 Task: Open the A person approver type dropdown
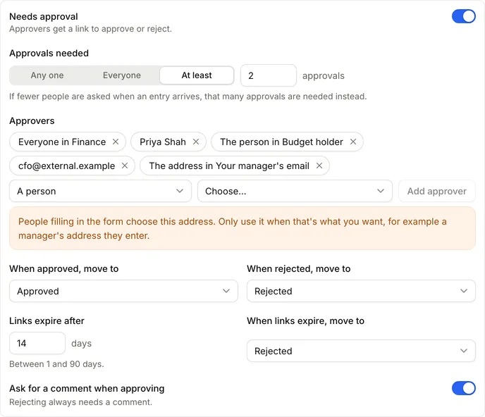[x=100, y=192]
